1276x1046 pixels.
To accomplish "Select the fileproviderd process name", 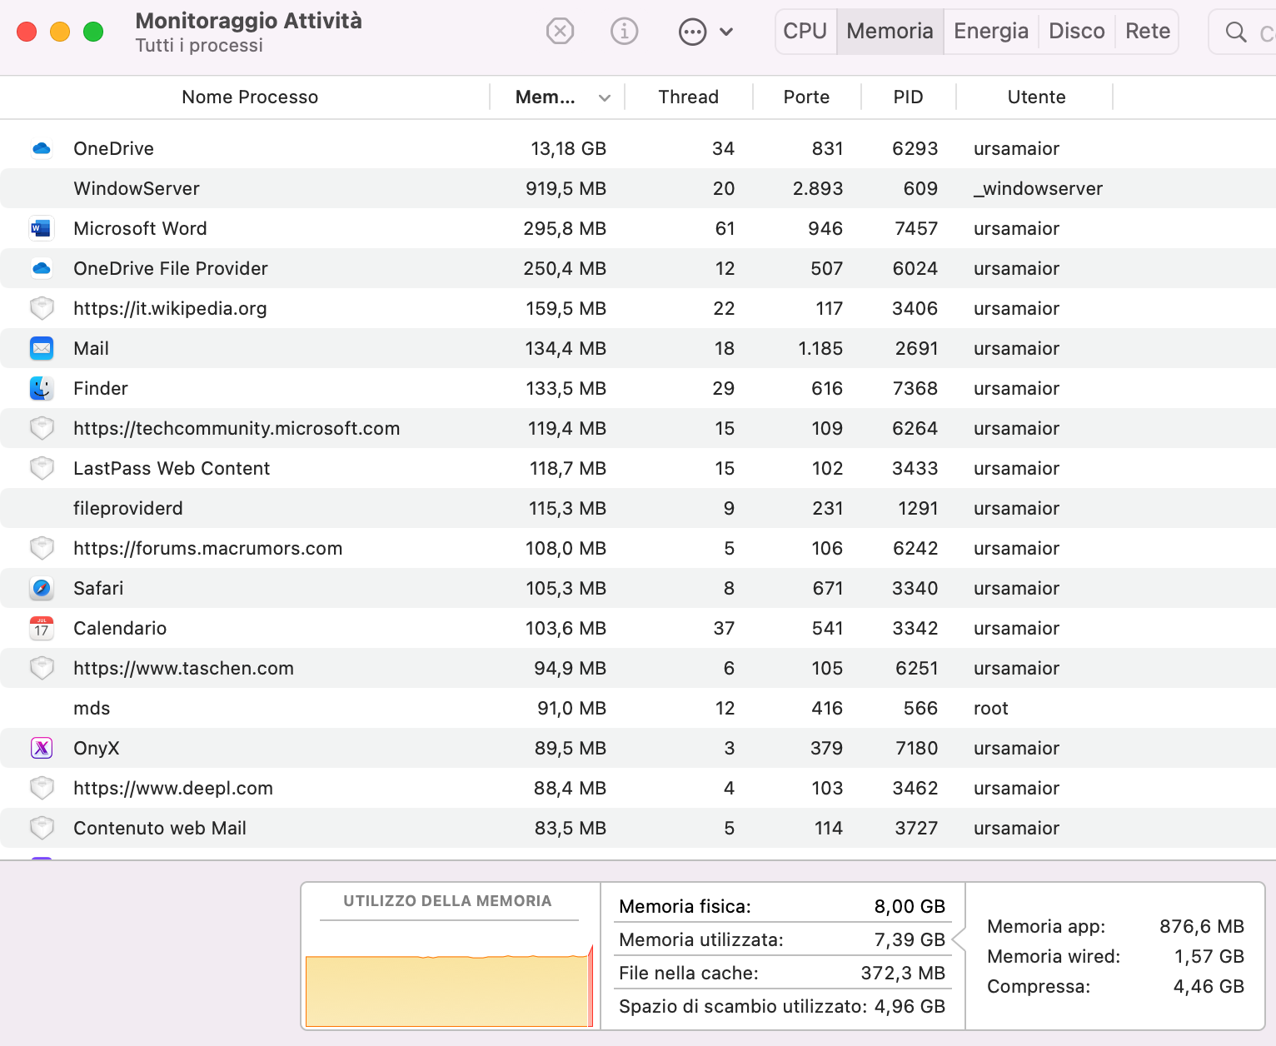I will coord(128,508).
